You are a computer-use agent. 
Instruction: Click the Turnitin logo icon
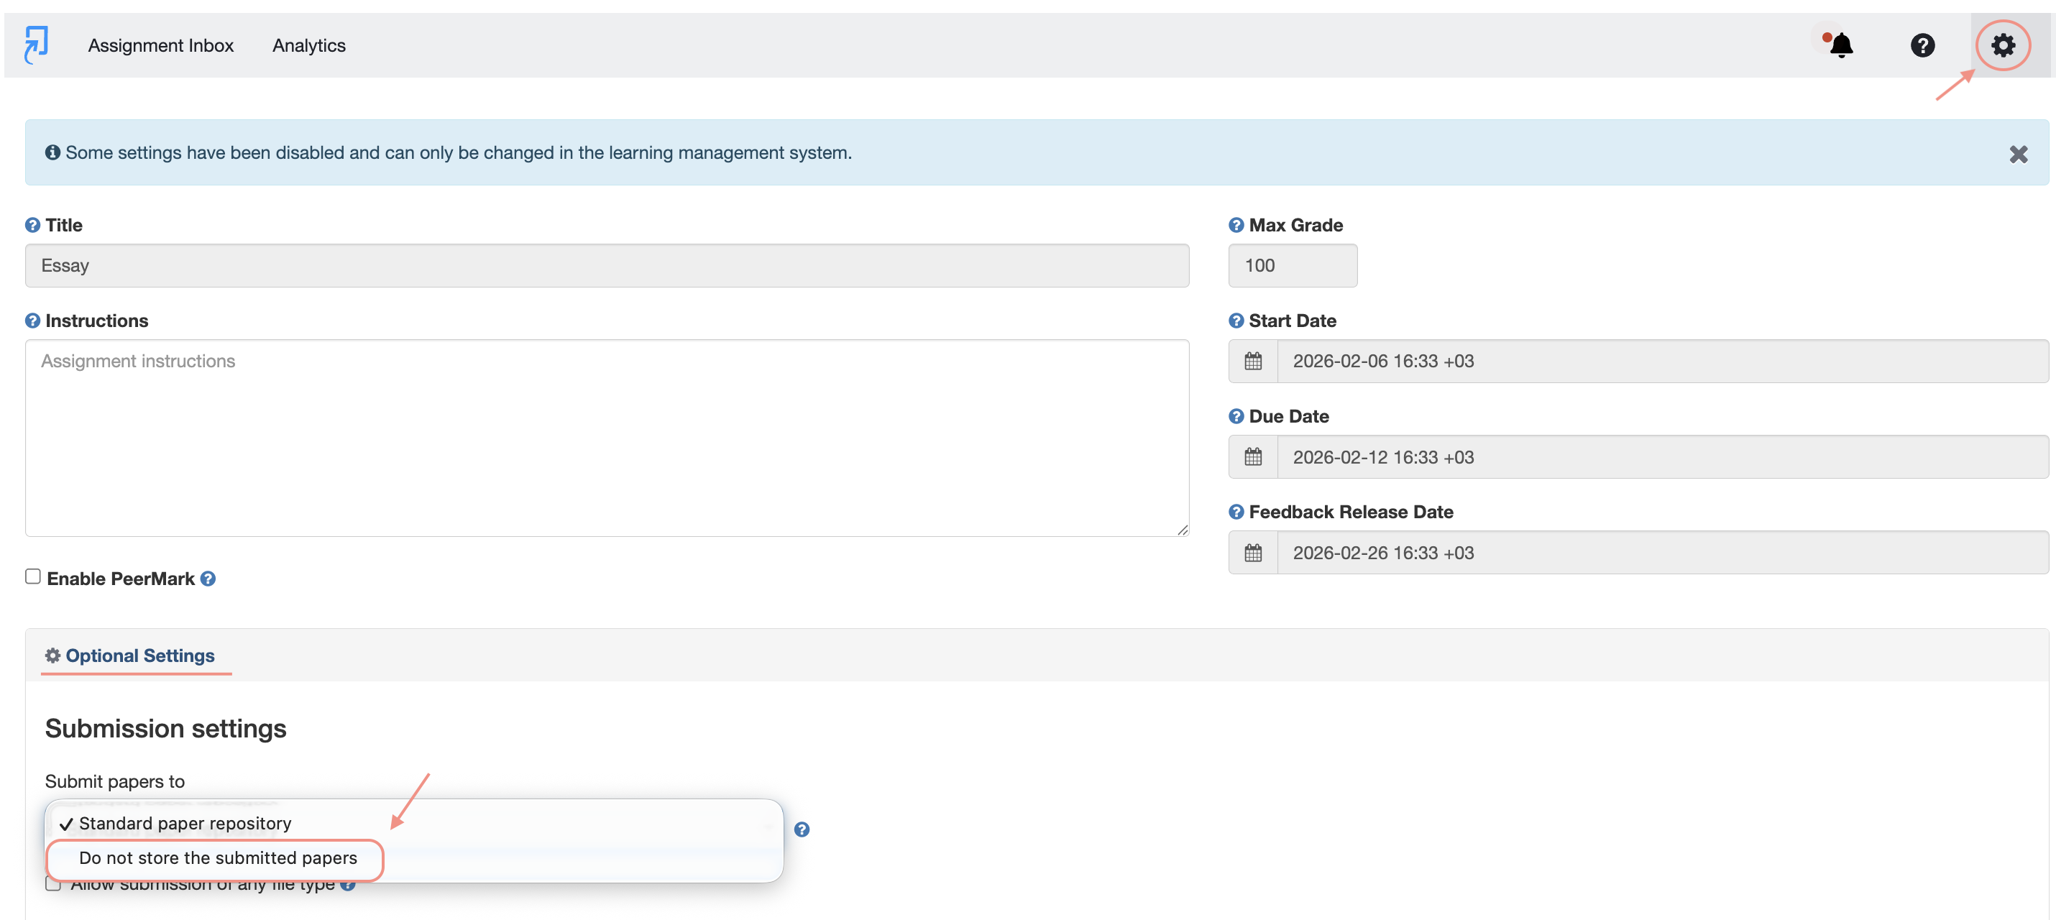pyautogui.click(x=36, y=45)
